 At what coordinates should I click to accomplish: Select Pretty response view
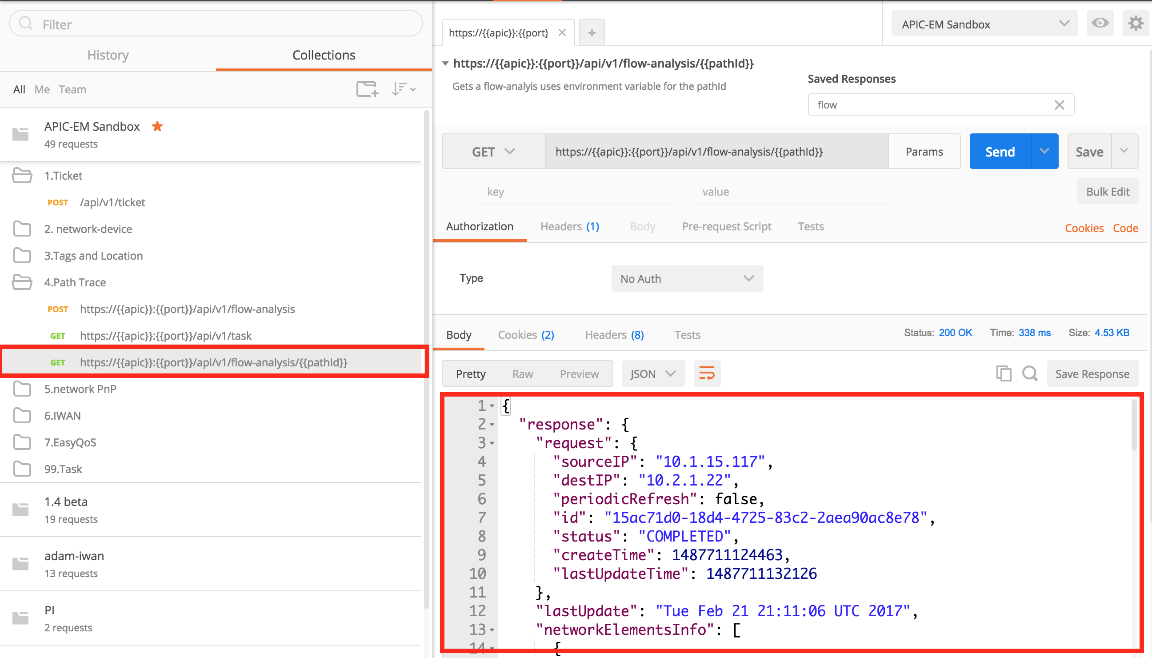tap(471, 374)
